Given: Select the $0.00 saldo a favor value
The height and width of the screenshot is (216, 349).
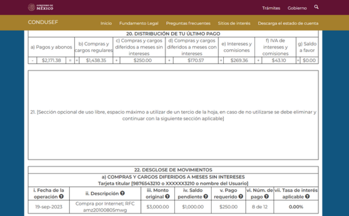Looking at the screenshot, I should [x=309, y=60].
